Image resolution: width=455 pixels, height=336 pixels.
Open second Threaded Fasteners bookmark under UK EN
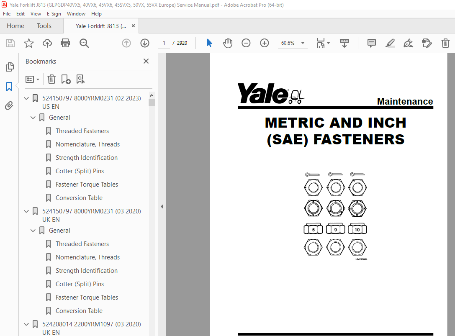(x=82, y=244)
